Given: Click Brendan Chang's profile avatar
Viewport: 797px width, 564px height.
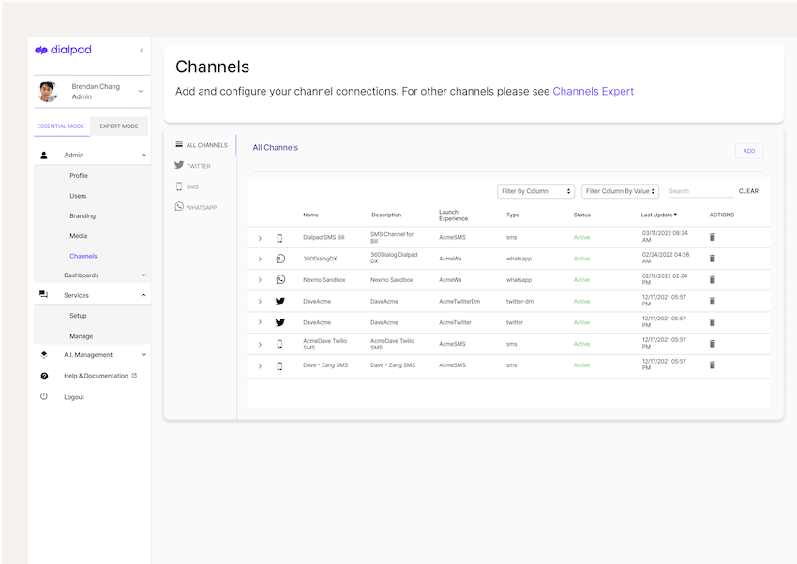Looking at the screenshot, I should [48, 92].
